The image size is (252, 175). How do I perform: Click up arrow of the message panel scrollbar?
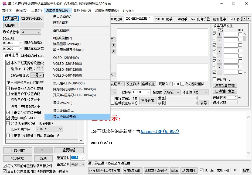(x=248, y=117)
